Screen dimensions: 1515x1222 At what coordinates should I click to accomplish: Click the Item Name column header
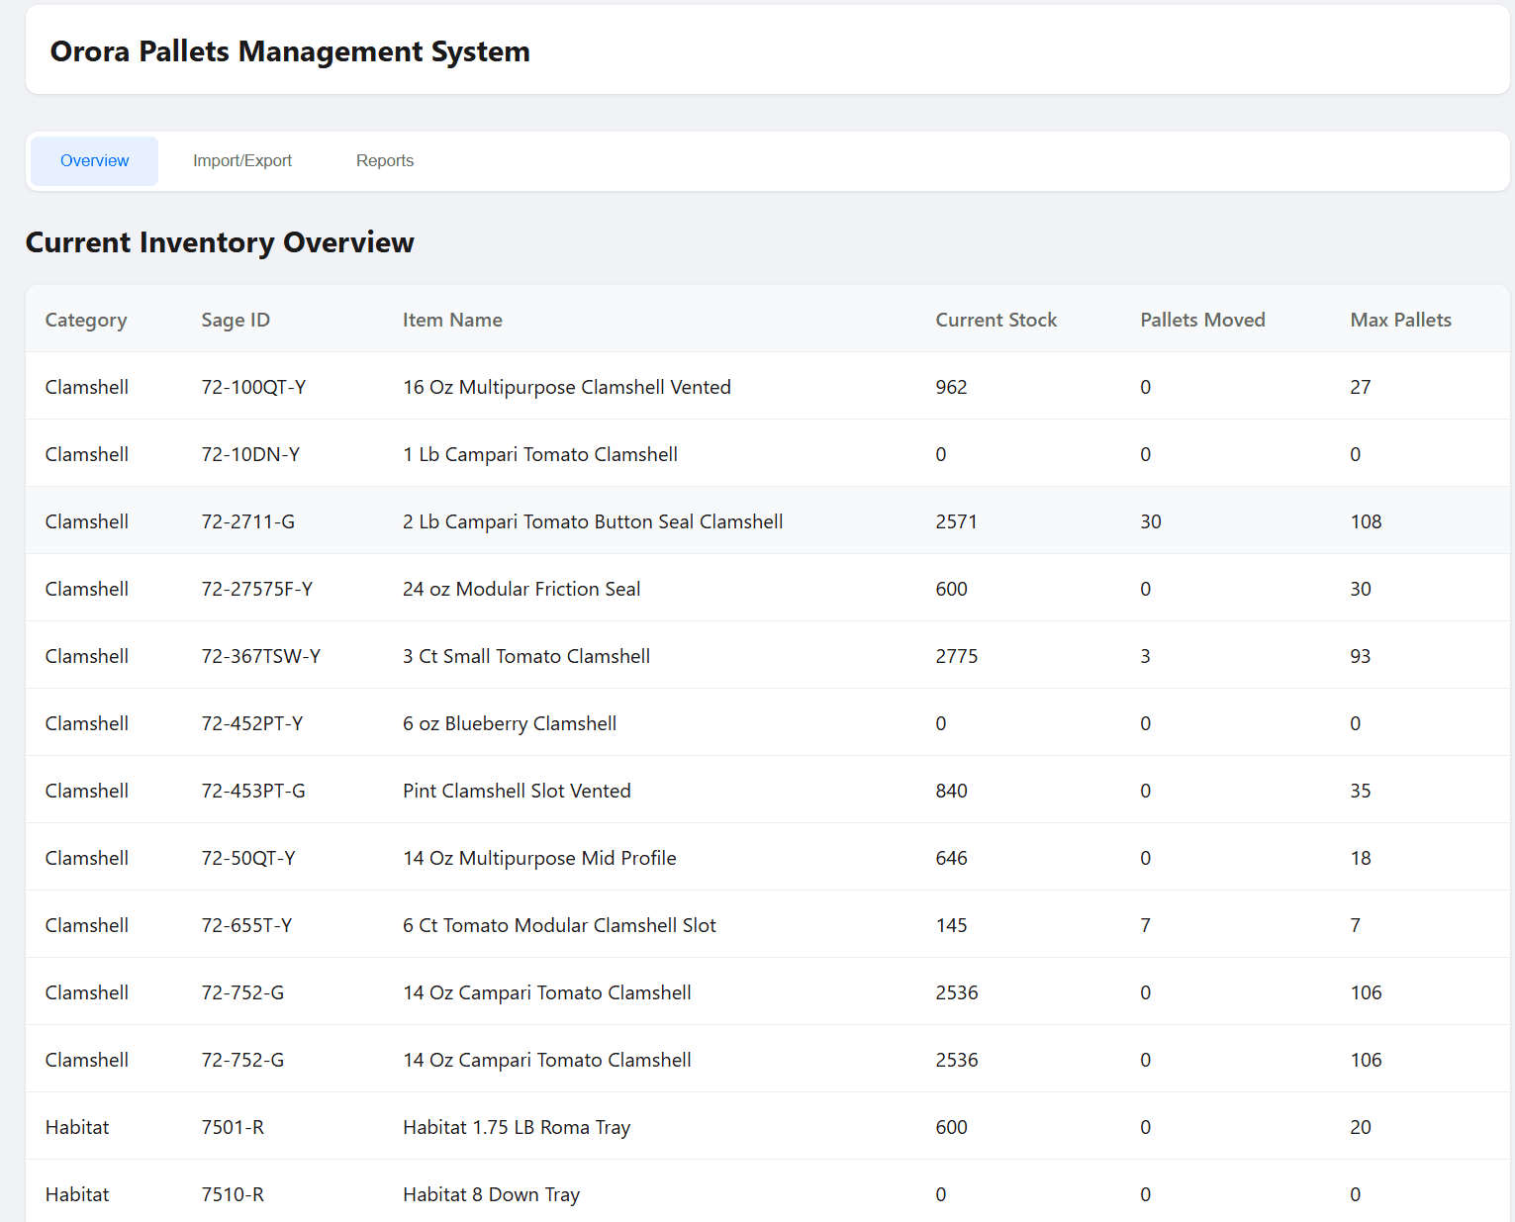point(452,319)
